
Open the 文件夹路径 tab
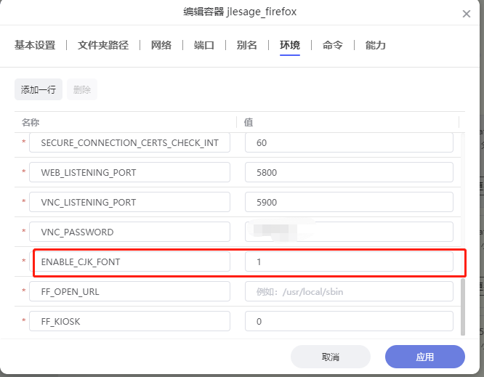click(103, 45)
